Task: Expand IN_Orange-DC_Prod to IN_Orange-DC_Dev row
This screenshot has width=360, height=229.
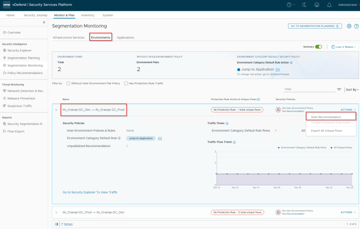Action: click(56, 212)
